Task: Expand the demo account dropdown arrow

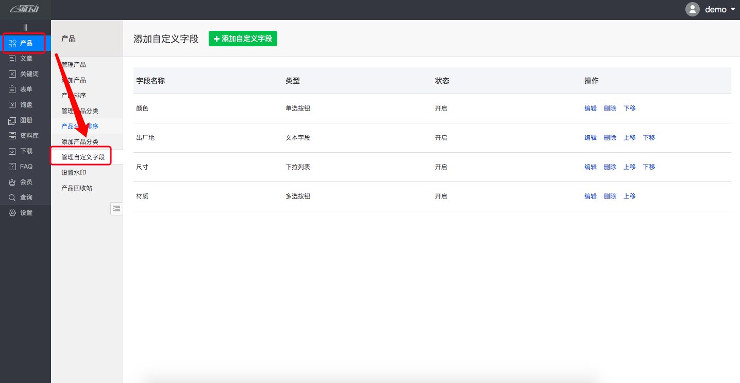Action: [x=733, y=9]
